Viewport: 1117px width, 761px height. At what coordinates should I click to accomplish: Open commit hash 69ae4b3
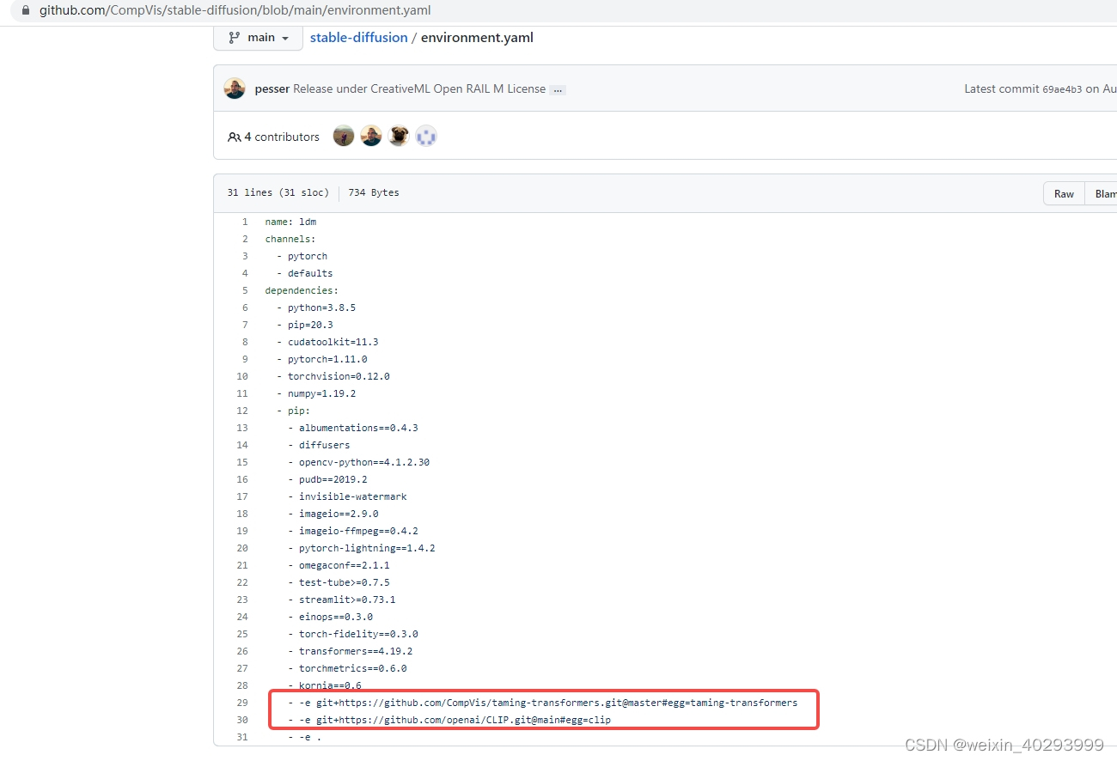(1062, 89)
